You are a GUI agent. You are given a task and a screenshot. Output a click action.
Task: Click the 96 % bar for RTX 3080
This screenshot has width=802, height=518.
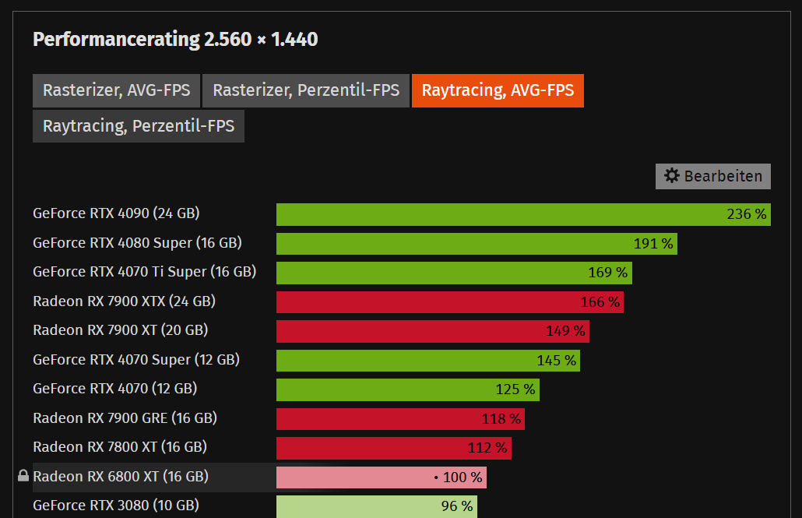(x=376, y=506)
